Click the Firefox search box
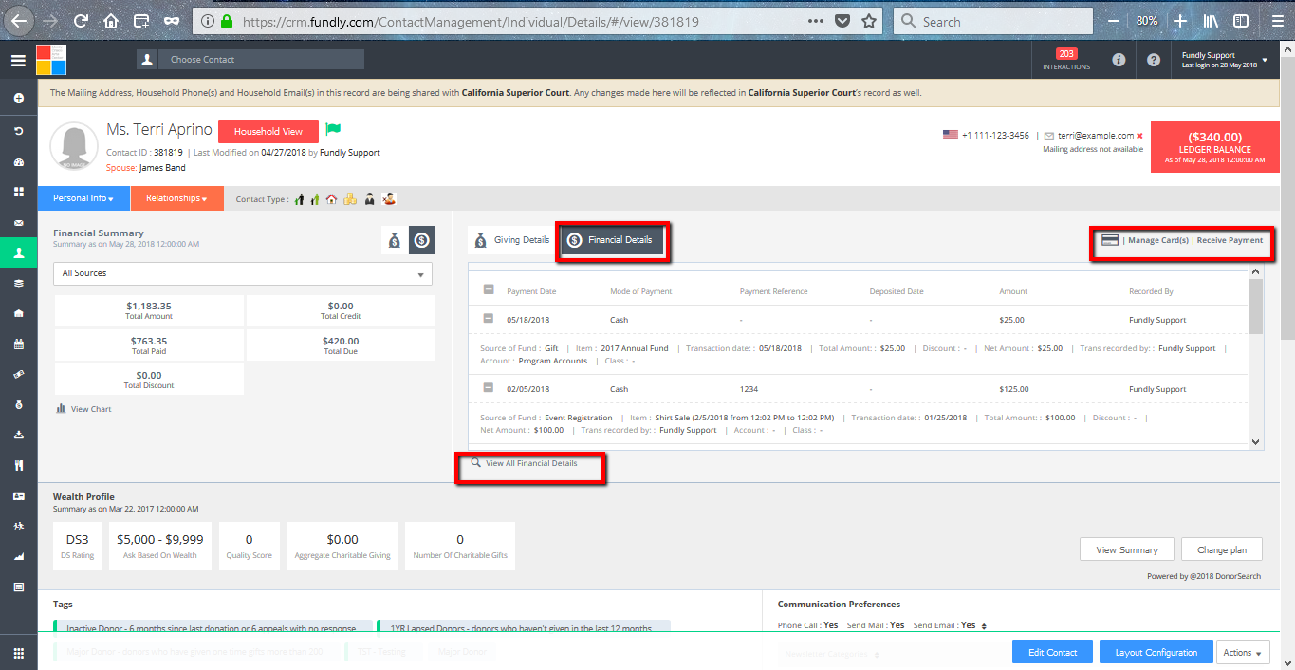The image size is (1295, 670). (x=991, y=21)
